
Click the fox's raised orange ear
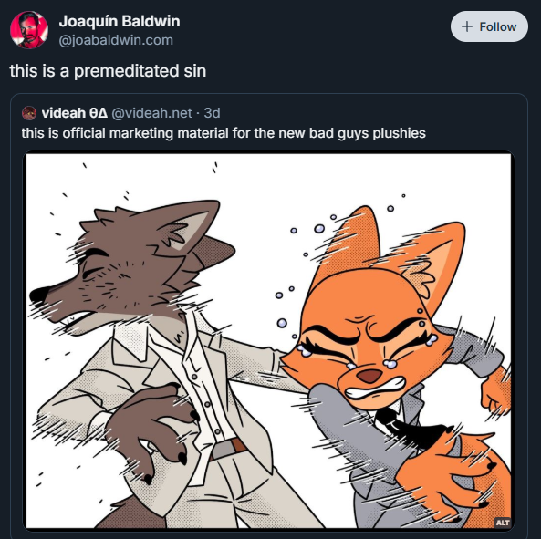coord(350,242)
